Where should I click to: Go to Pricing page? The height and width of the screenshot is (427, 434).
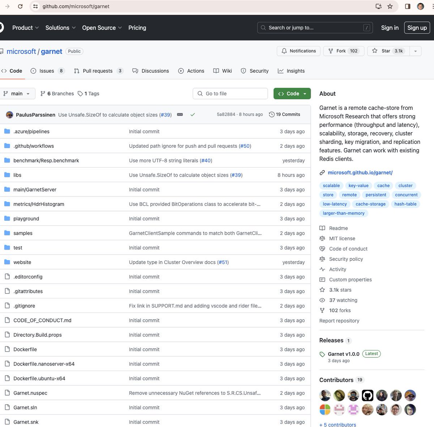point(137,28)
